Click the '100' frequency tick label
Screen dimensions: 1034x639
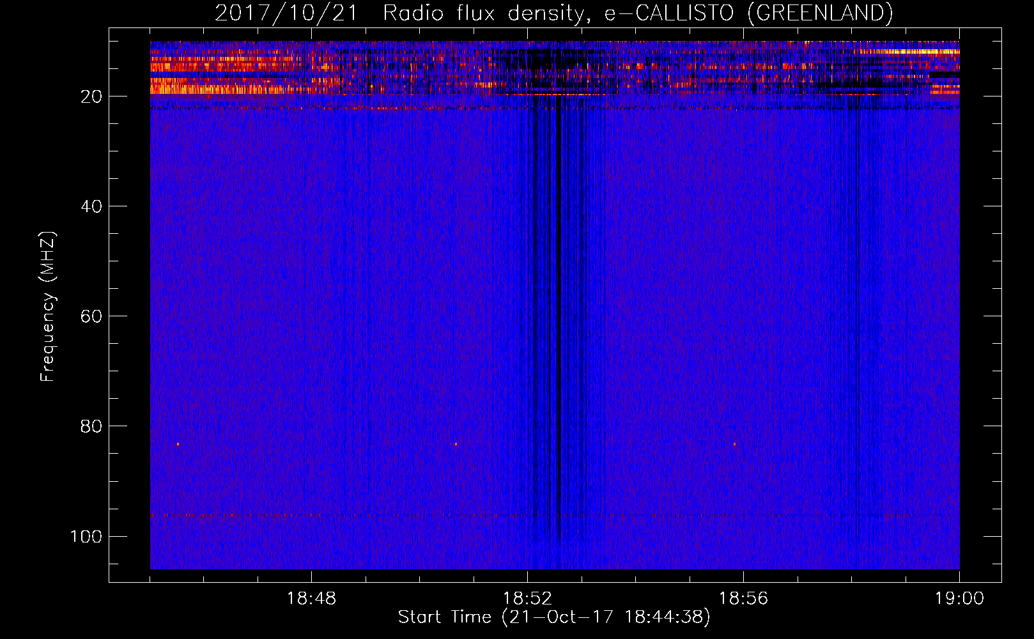pos(86,536)
